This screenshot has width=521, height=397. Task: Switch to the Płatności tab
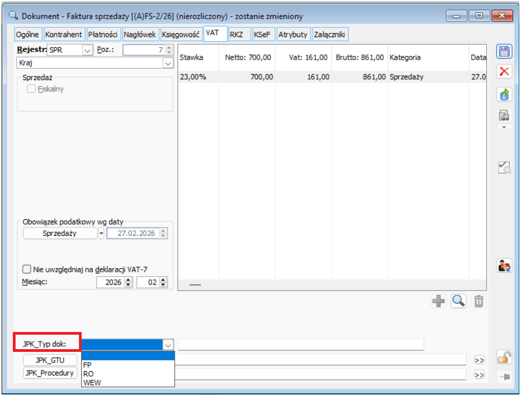click(x=103, y=34)
